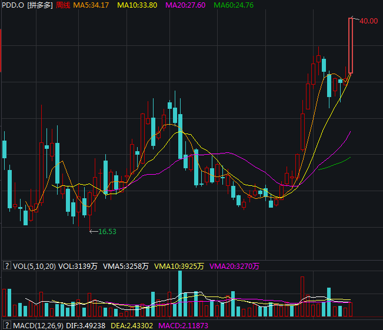Click the rightmost volume bar
This screenshot has width=383, height=330.
tap(351, 309)
